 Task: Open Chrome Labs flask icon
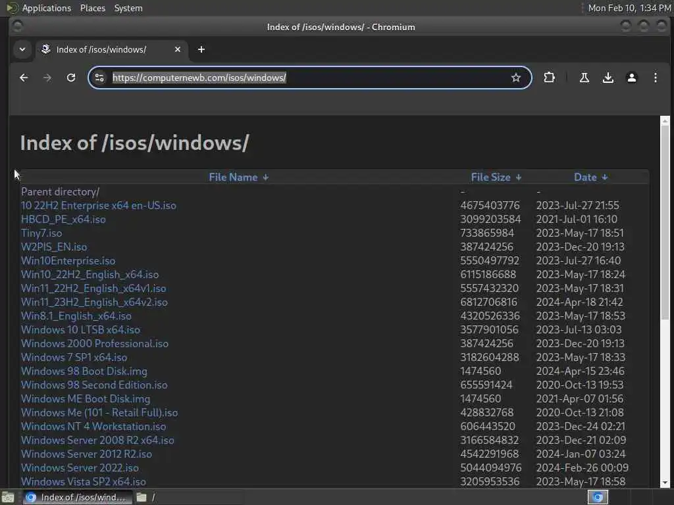coord(584,78)
